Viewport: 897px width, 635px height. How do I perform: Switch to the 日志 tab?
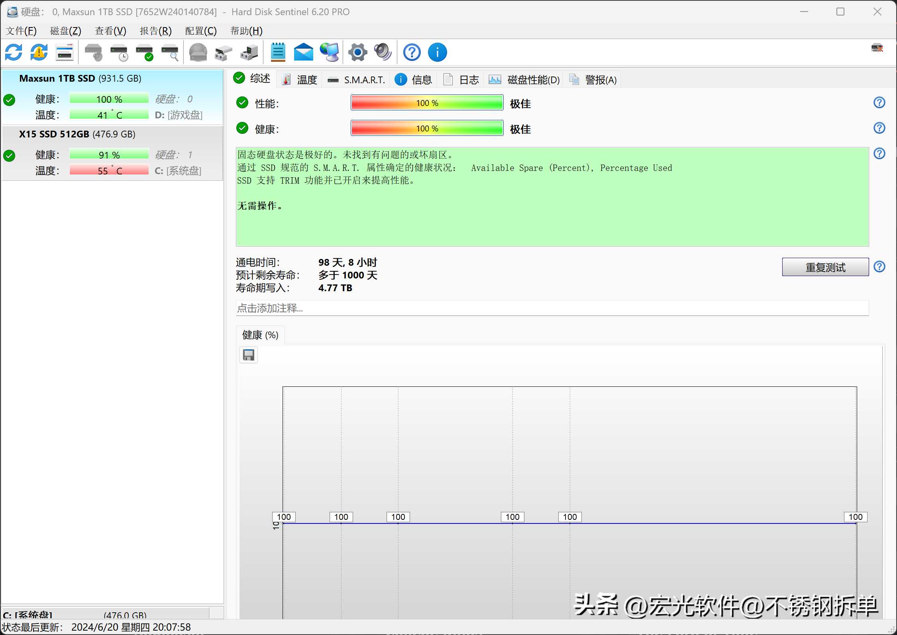click(461, 80)
